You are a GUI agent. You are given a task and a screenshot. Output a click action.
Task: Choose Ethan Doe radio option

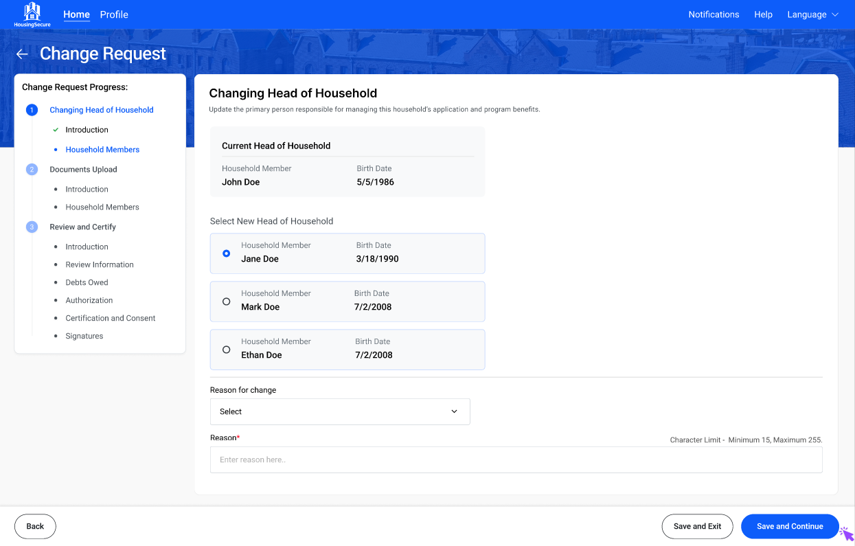pyautogui.click(x=227, y=350)
